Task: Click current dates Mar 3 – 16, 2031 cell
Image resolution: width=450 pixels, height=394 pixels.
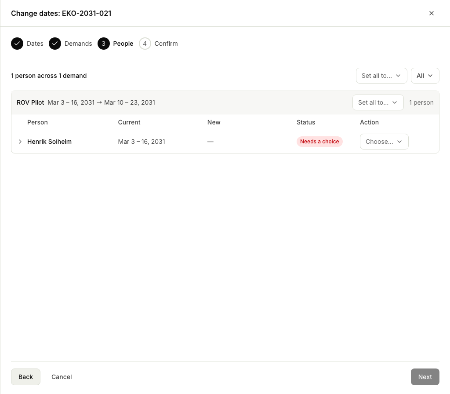Action: pos(142,142)
